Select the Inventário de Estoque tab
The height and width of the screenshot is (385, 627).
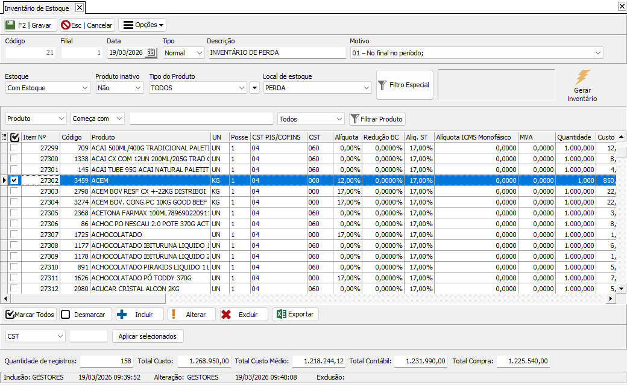click(37, 8)
